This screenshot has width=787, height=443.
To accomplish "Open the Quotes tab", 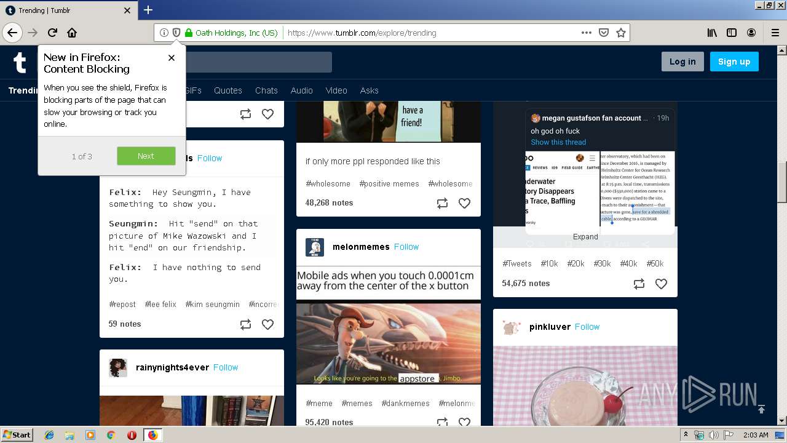I will [x=228, y=90].
